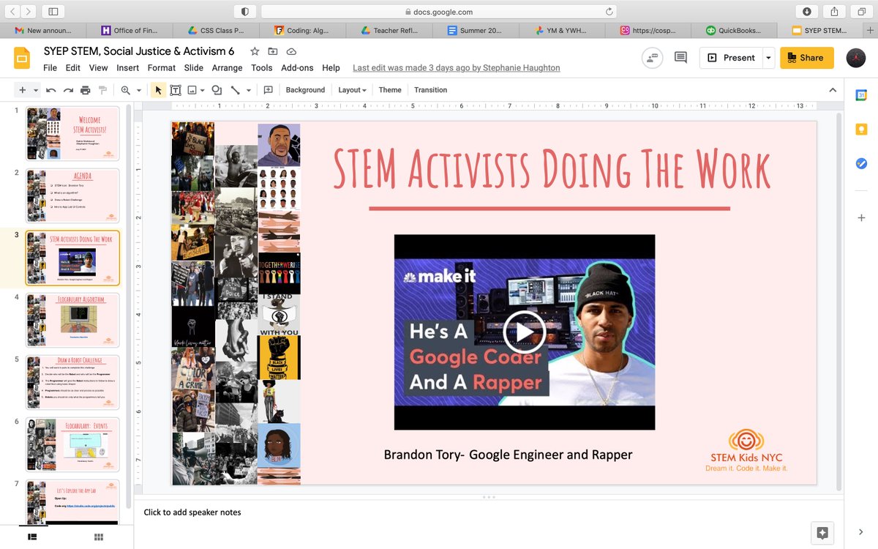878x549 pixels.
Task: Click the paint format icon
Action: (x=102, y=90)
